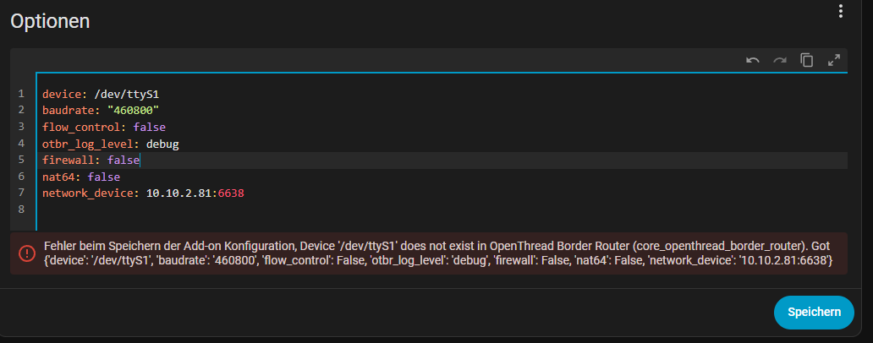Click the "460800" baudrate value

pos(134,111)
